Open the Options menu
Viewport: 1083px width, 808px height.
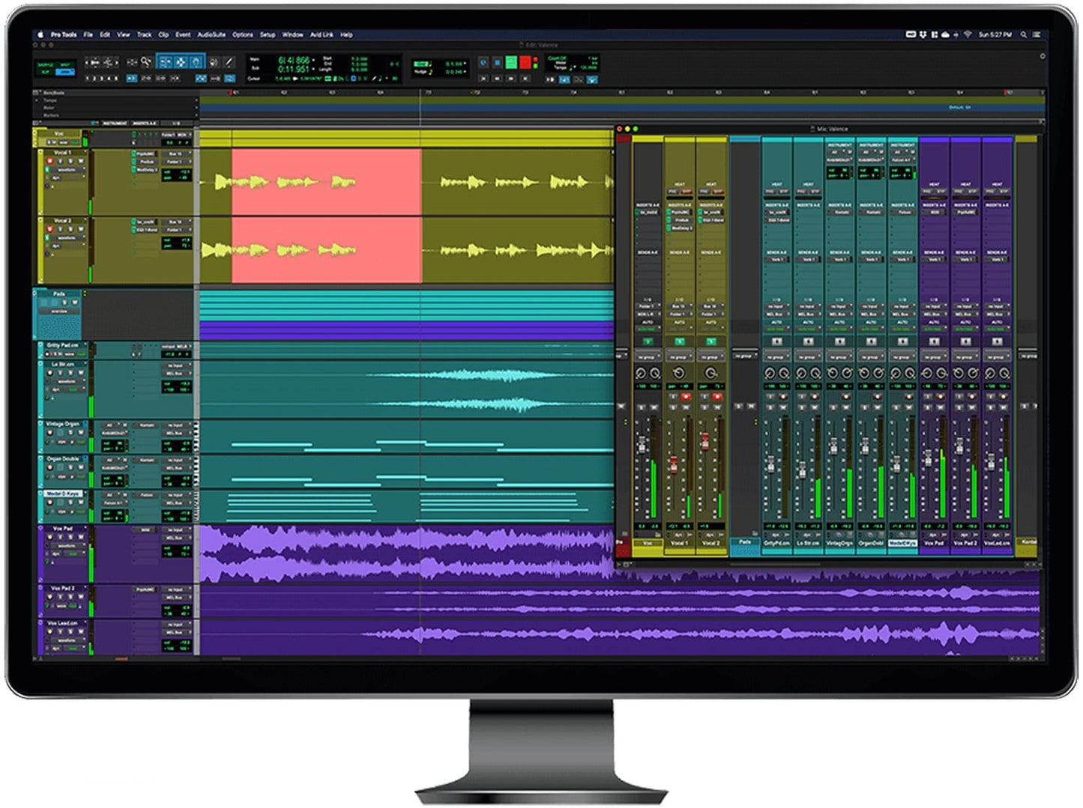coord(243,34)
